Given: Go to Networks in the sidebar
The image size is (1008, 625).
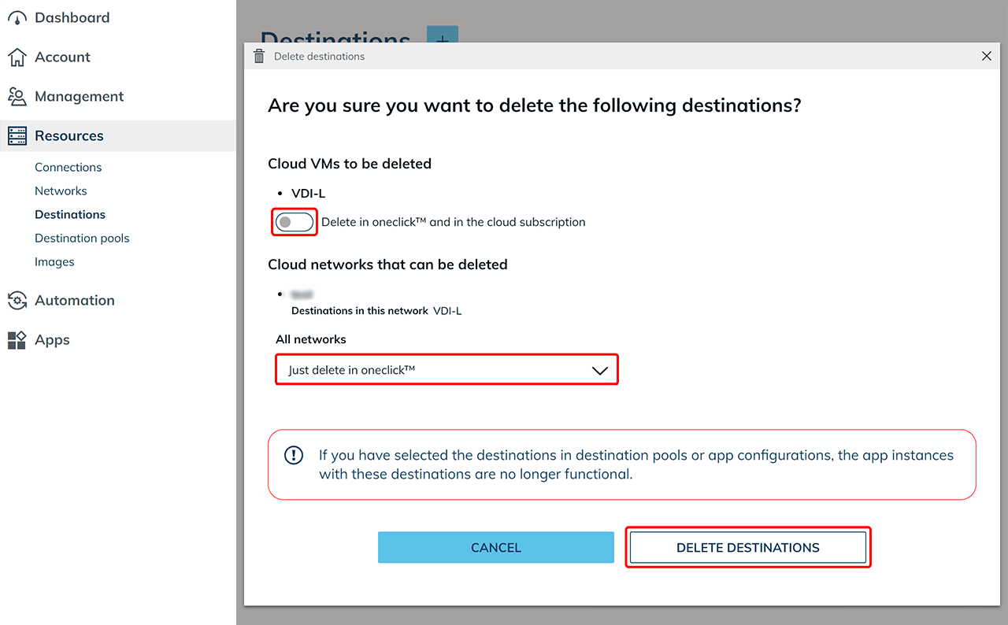Looking at the screenshot, I should point(61,191).
